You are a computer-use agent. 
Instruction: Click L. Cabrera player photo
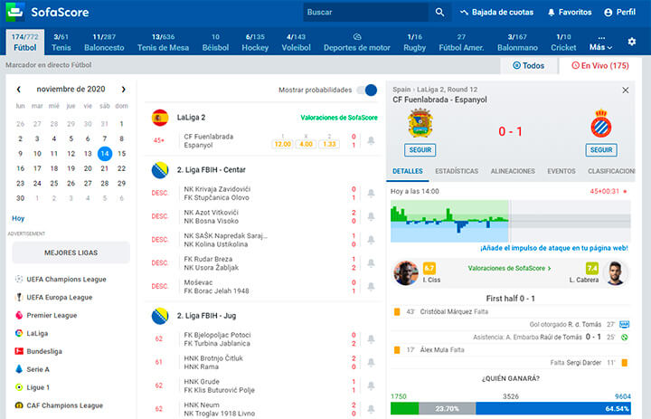coord(616,273)
